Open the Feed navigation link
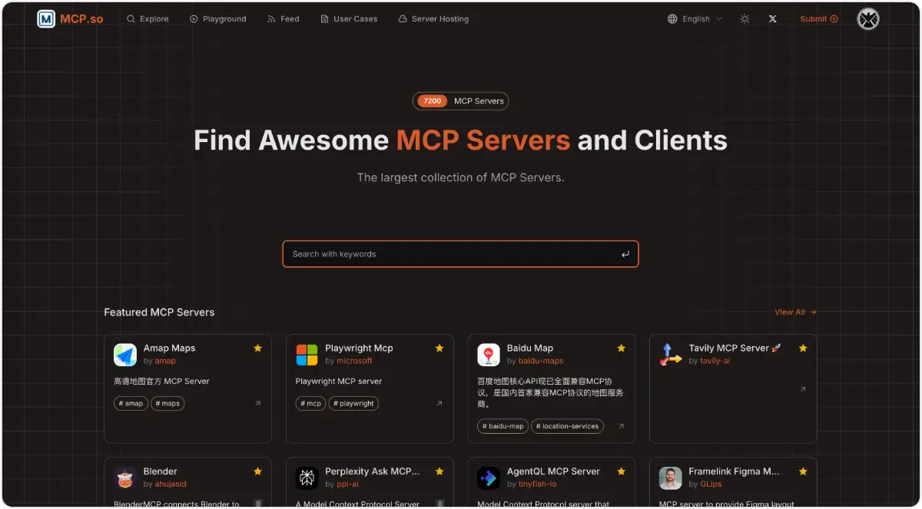 pyautogui.click(x=283, y=19)
